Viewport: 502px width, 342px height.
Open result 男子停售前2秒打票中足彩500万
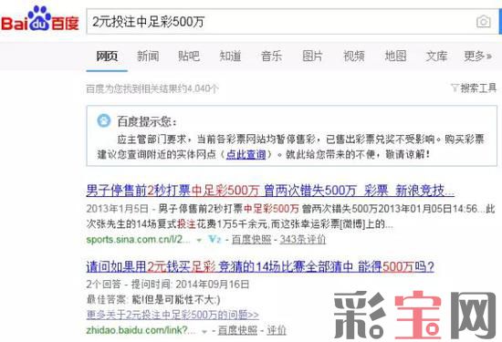270,191
